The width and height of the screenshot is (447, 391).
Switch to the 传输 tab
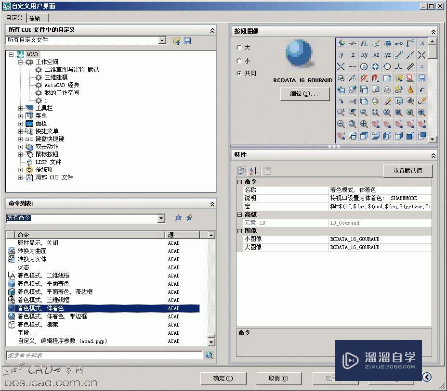(x=36, y=18)
